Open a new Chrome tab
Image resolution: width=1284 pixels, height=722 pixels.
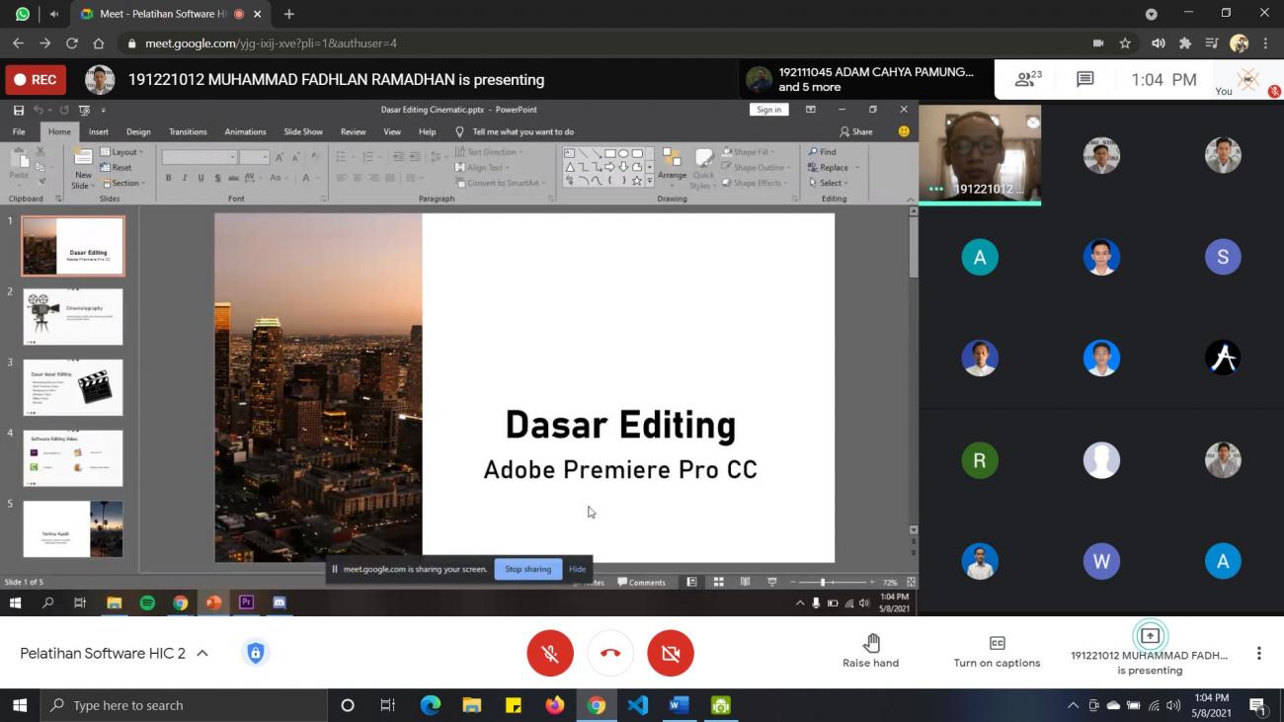pos(289,14)
